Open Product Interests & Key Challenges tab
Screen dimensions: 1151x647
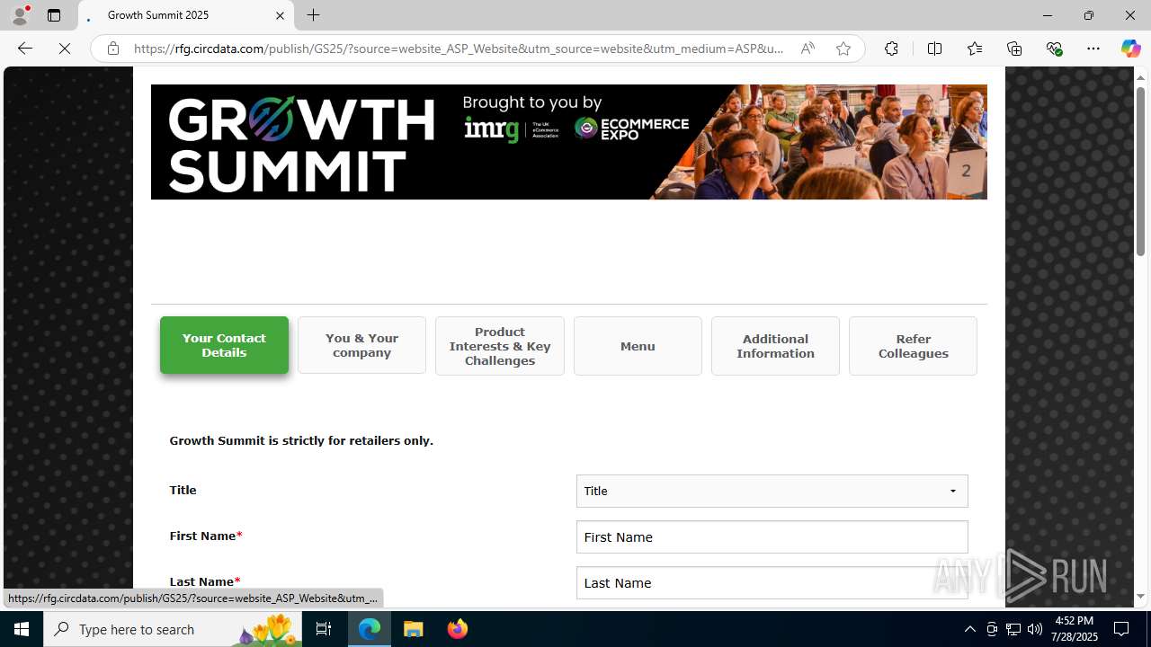point(500,346)
